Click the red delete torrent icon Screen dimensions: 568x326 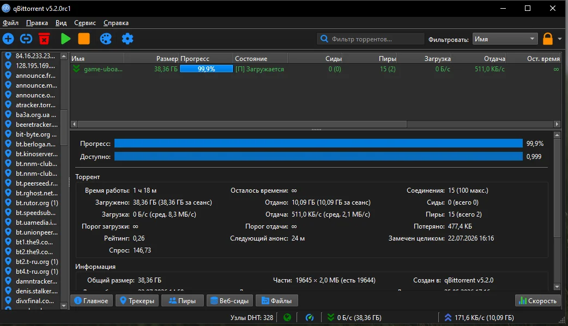[x=44, y=39]
